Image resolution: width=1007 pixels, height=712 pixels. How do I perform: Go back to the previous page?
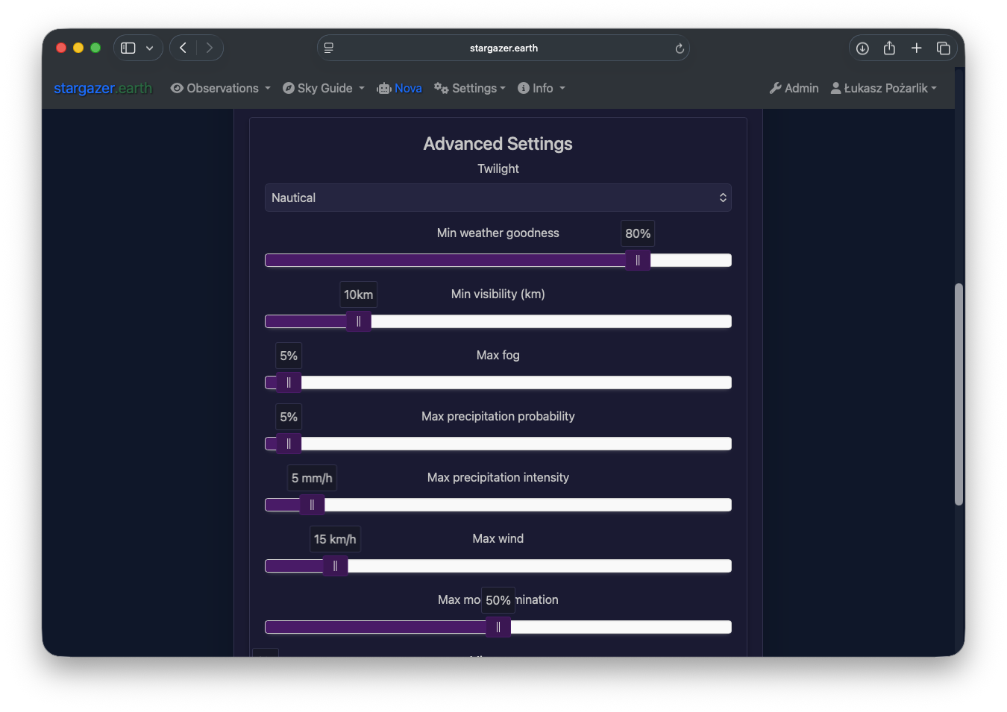[x=183, y=48]
